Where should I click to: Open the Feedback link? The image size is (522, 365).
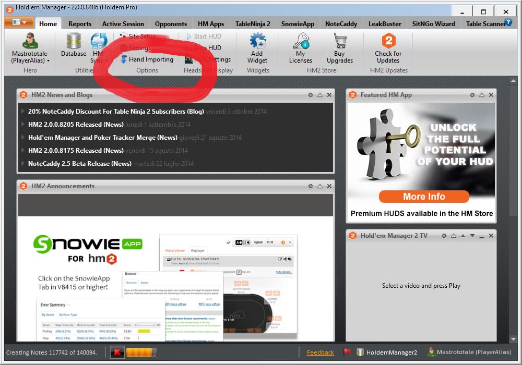321,352
